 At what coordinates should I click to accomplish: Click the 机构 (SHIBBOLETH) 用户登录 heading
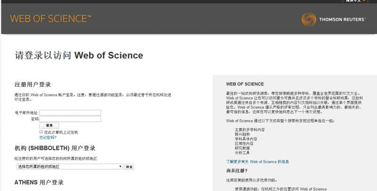tap(55, 148)
